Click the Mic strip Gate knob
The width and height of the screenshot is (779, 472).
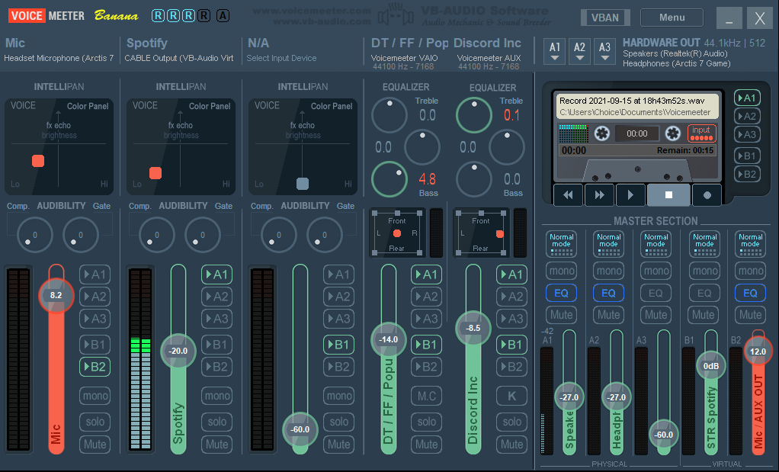81,235
